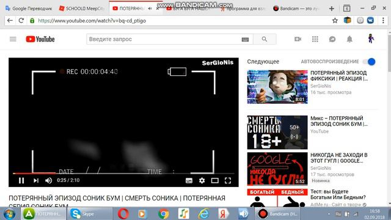The width and height of the screenshot is (391, 220).
Task: Toggle the autoplay switch off
Action: click(x=369, y=62)
